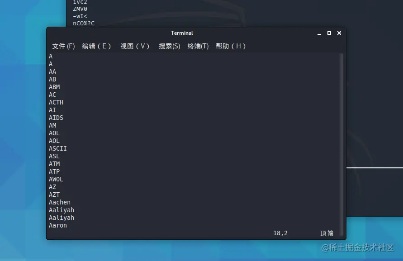Click the line reading AB
Image resolution: width=403 pixels, height=261 pixels.
(x=52, y=79)
